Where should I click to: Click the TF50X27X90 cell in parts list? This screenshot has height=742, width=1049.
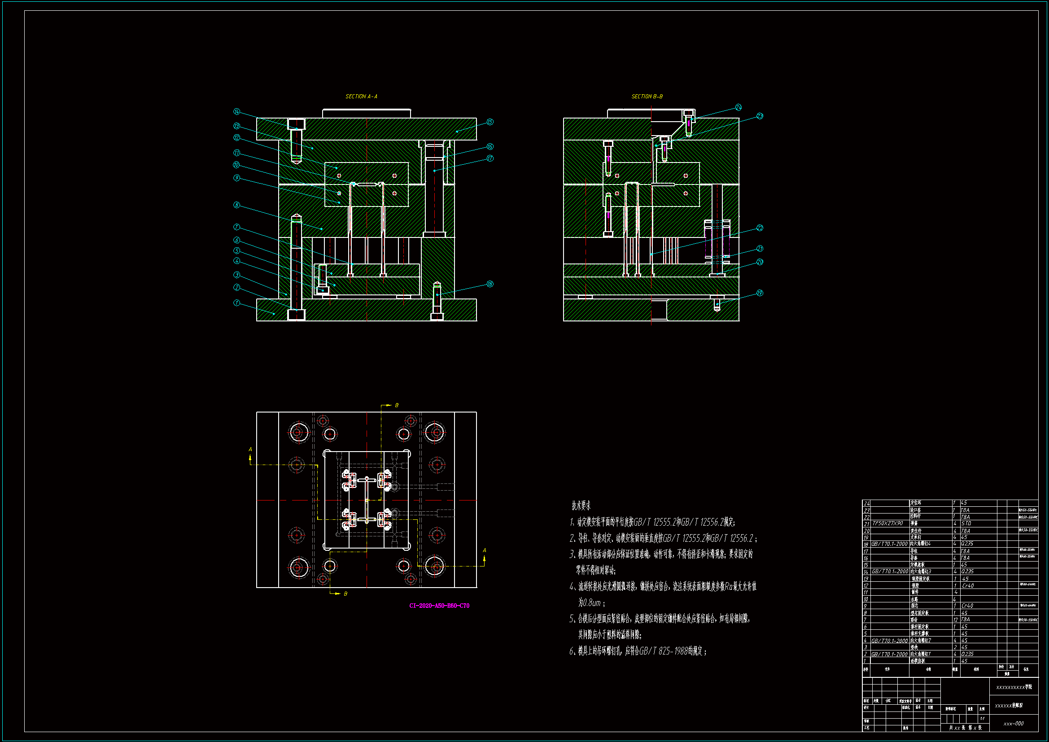pyautogui.click(x=887, y=523)
